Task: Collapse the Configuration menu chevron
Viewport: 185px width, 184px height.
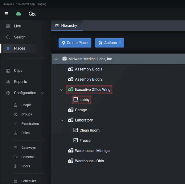Action: pyautogui.click(x=42, y=93)
